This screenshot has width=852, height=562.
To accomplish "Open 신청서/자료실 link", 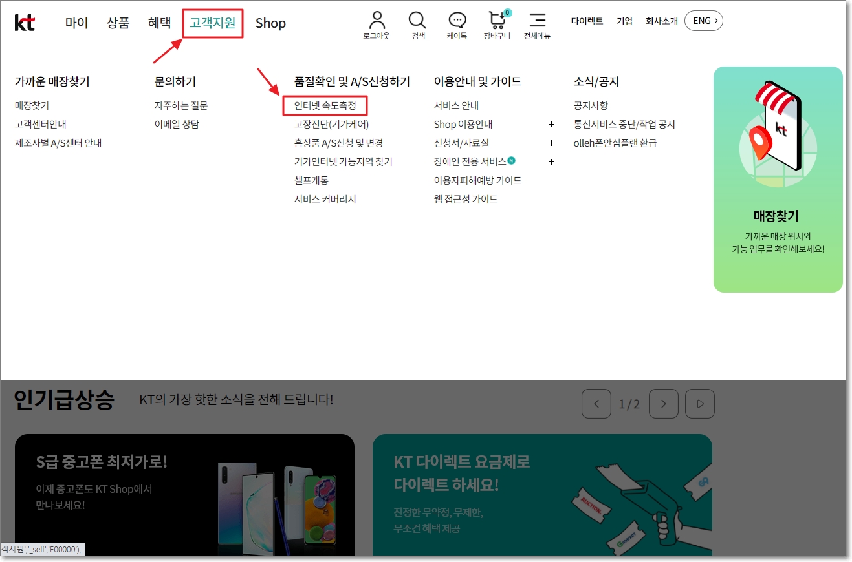I will point(461,143).
